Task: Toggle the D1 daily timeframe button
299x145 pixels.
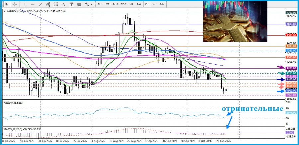Action: pyautogui.click(x=147, y=4)
